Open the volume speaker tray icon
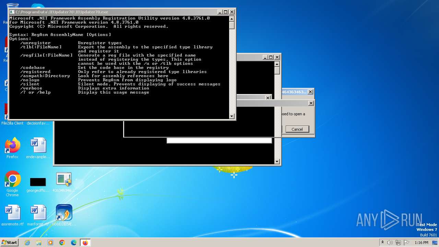 coord(390,243)
